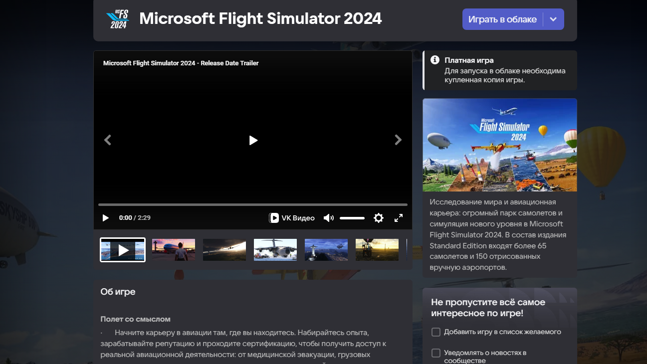Click the play icon in the video control bar
This screenshot has height=364, width=647.
(x=105, y=218)
